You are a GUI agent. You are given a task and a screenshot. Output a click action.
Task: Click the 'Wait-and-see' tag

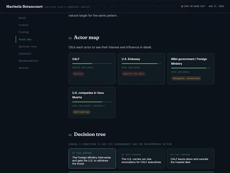pyautogui.click(x=82, y=112)
